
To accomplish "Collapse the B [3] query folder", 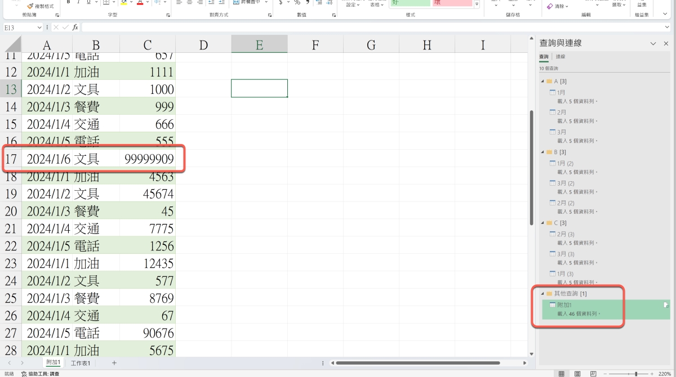I will point(542,152).
